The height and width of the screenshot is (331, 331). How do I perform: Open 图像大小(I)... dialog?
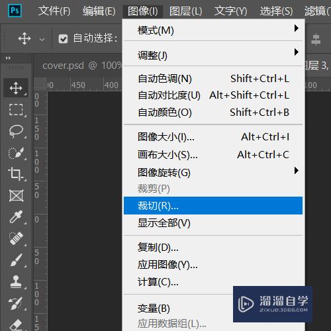click(213, 137)
